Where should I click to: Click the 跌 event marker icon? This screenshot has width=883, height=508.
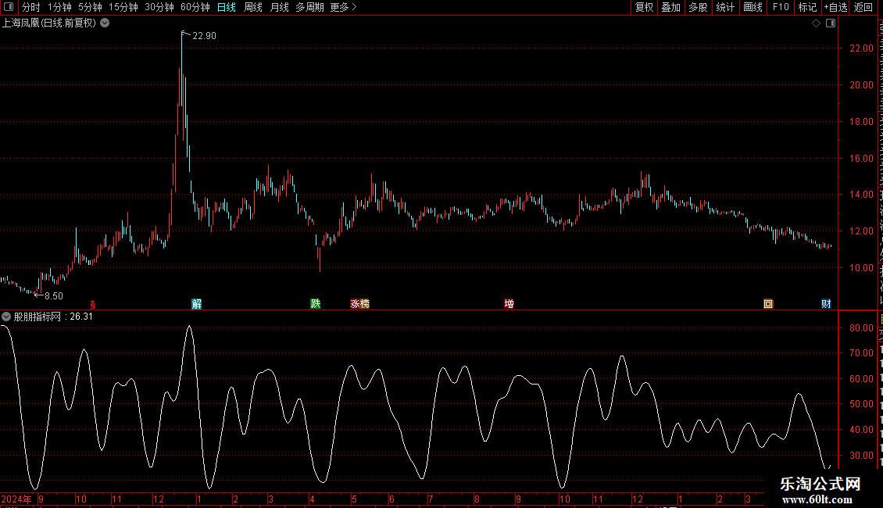pyautogui.click(x=316, y=303)
